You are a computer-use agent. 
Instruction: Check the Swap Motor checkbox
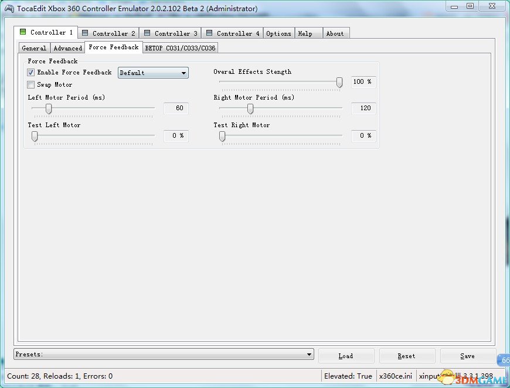click(x=31, y=85)
